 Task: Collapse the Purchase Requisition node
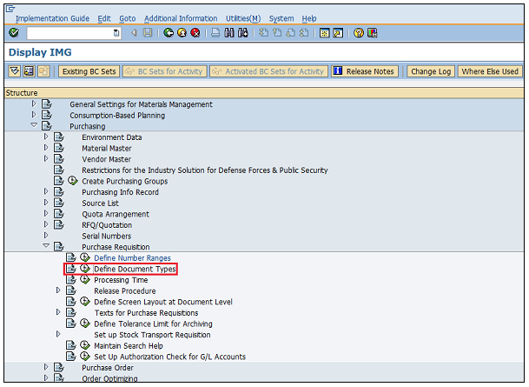[47, 247]
